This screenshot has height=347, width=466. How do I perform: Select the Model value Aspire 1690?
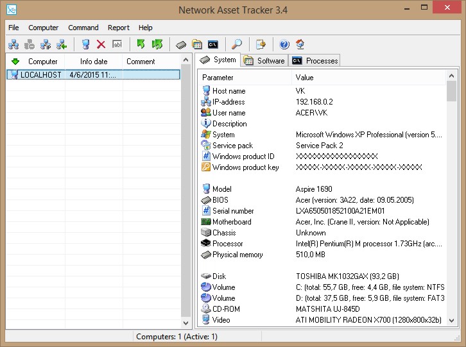[314, 189]
